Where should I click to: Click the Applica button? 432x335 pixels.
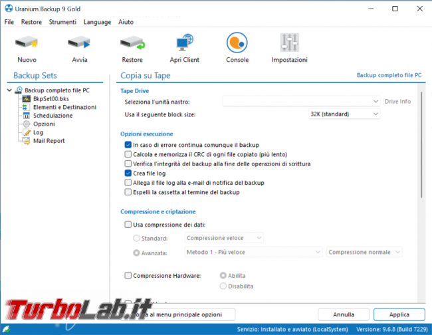tap(399, 314)
